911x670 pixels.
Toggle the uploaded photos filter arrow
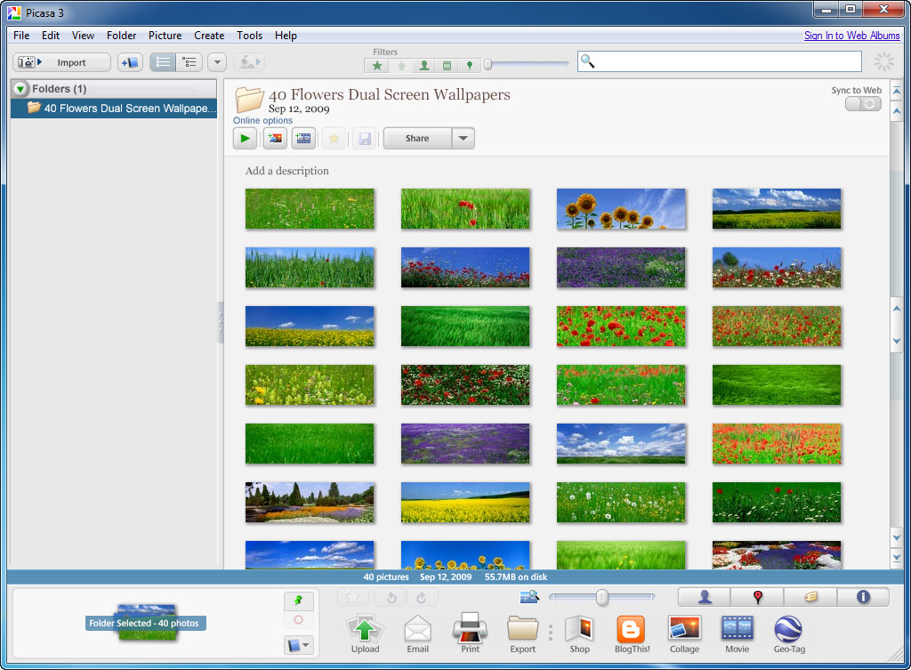point(401,66)
